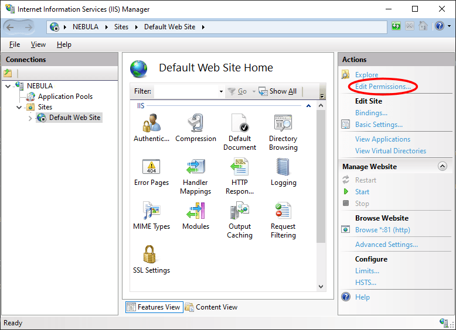The height and width of the screenshot is (330, 456).
Task: Click the feature list scroll down arrow
Action: [321, 287]
